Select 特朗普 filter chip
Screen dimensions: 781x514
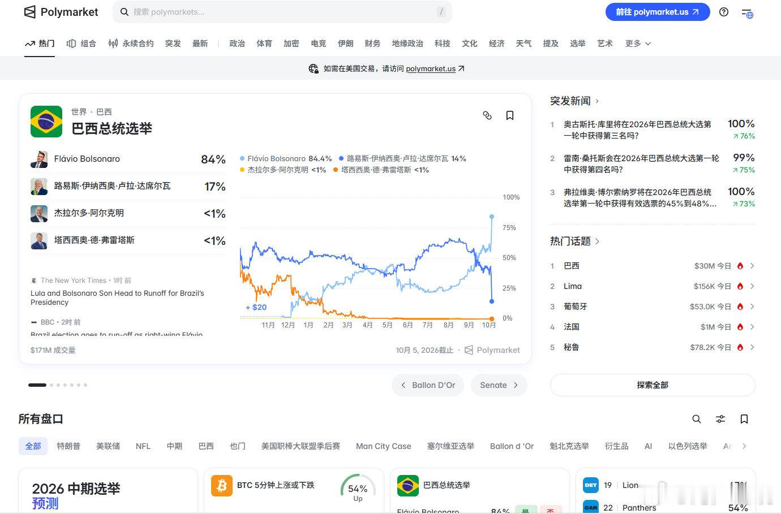(x=68, y=446)
